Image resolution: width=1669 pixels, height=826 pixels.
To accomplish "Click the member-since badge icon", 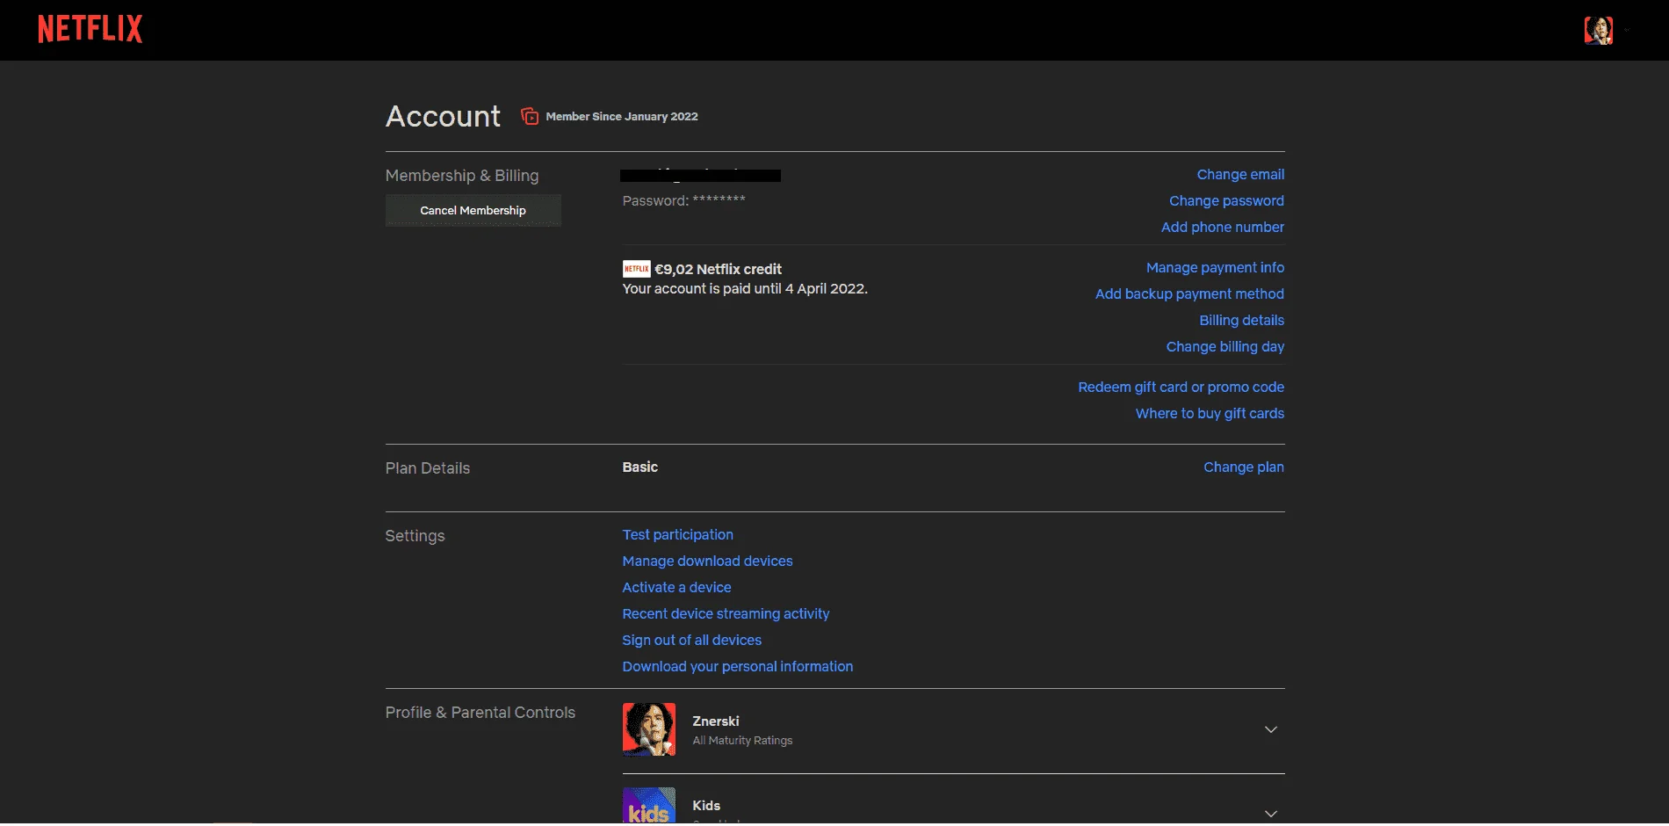I will (x=529, y=116).
